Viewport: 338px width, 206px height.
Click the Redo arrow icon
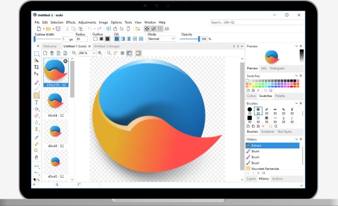99,29
